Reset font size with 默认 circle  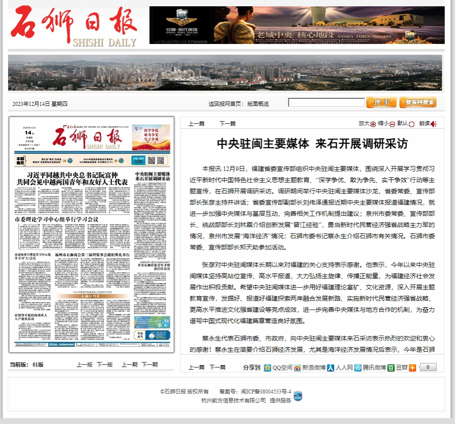point(412,124)
